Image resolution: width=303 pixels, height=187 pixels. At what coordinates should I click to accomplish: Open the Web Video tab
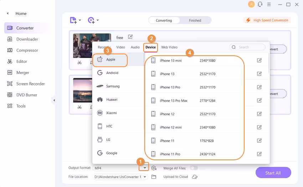coord(169,47)
